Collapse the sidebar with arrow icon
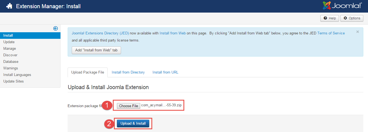Viewport: 368px width, 132px height. pyautogui.click(x=55, y=28)
